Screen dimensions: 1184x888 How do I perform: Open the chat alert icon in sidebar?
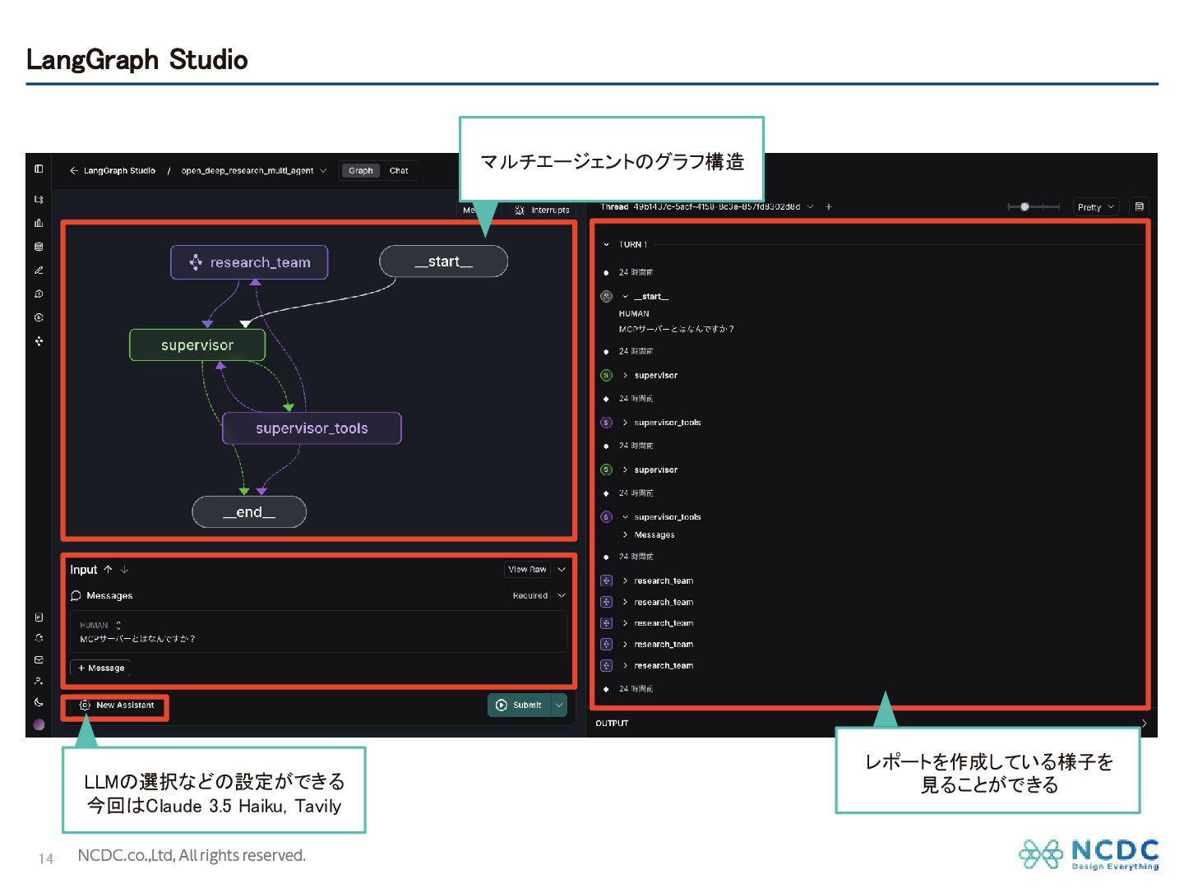click(39, 294)
